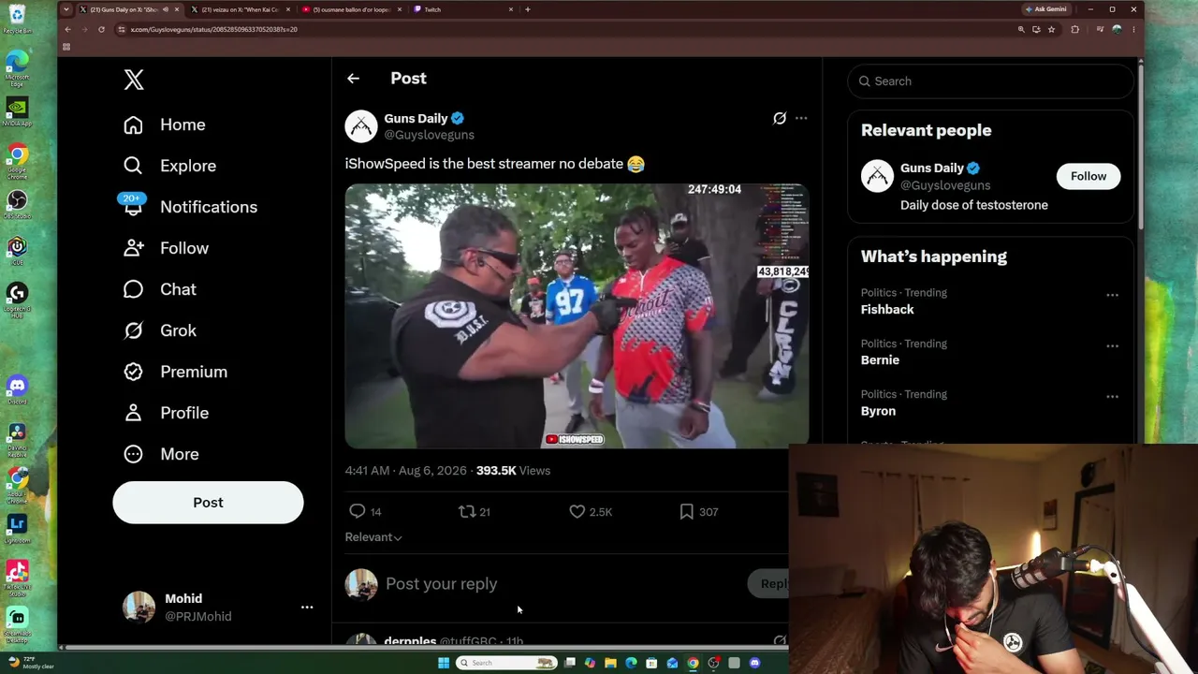This screenshot has height=674, width=1198.
Task: Open Microsoft Store from the taskbar
Action: coord(651,663)
